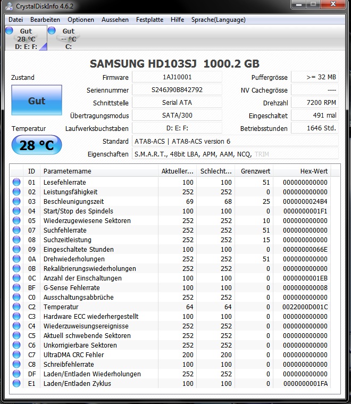Click the status orb for Beschleunigungszeit
This screenshot has width=351, height=404.
point(16,201)
